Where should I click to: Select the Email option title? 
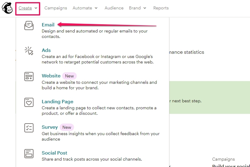pos(48,25)
